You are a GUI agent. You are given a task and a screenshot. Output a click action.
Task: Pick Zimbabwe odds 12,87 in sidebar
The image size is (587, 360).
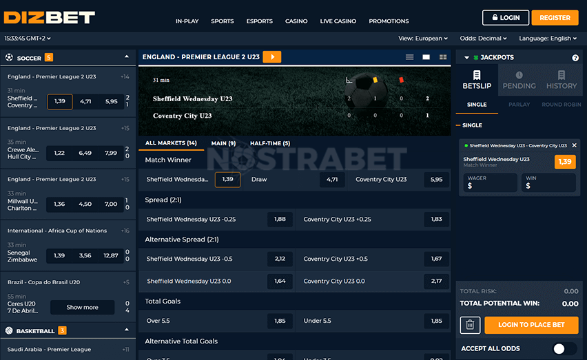click(111, 255)
